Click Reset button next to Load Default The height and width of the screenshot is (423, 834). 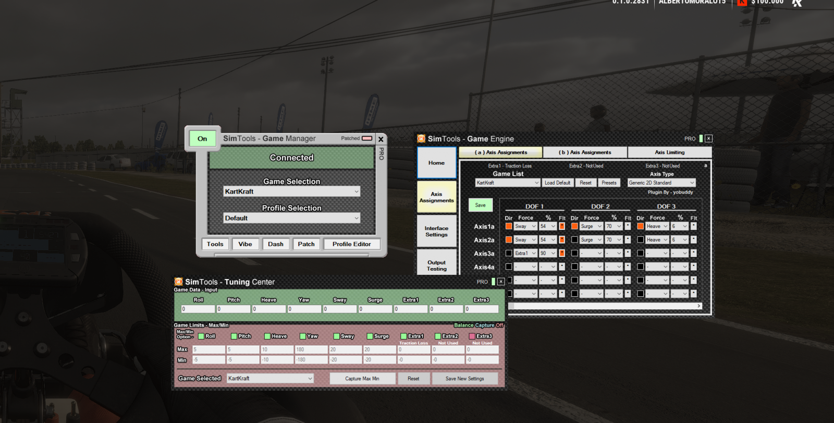[585, 183]
